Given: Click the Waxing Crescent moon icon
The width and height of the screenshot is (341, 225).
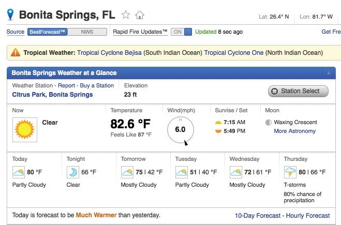Looking at the screenshot, I should [269, 123].
